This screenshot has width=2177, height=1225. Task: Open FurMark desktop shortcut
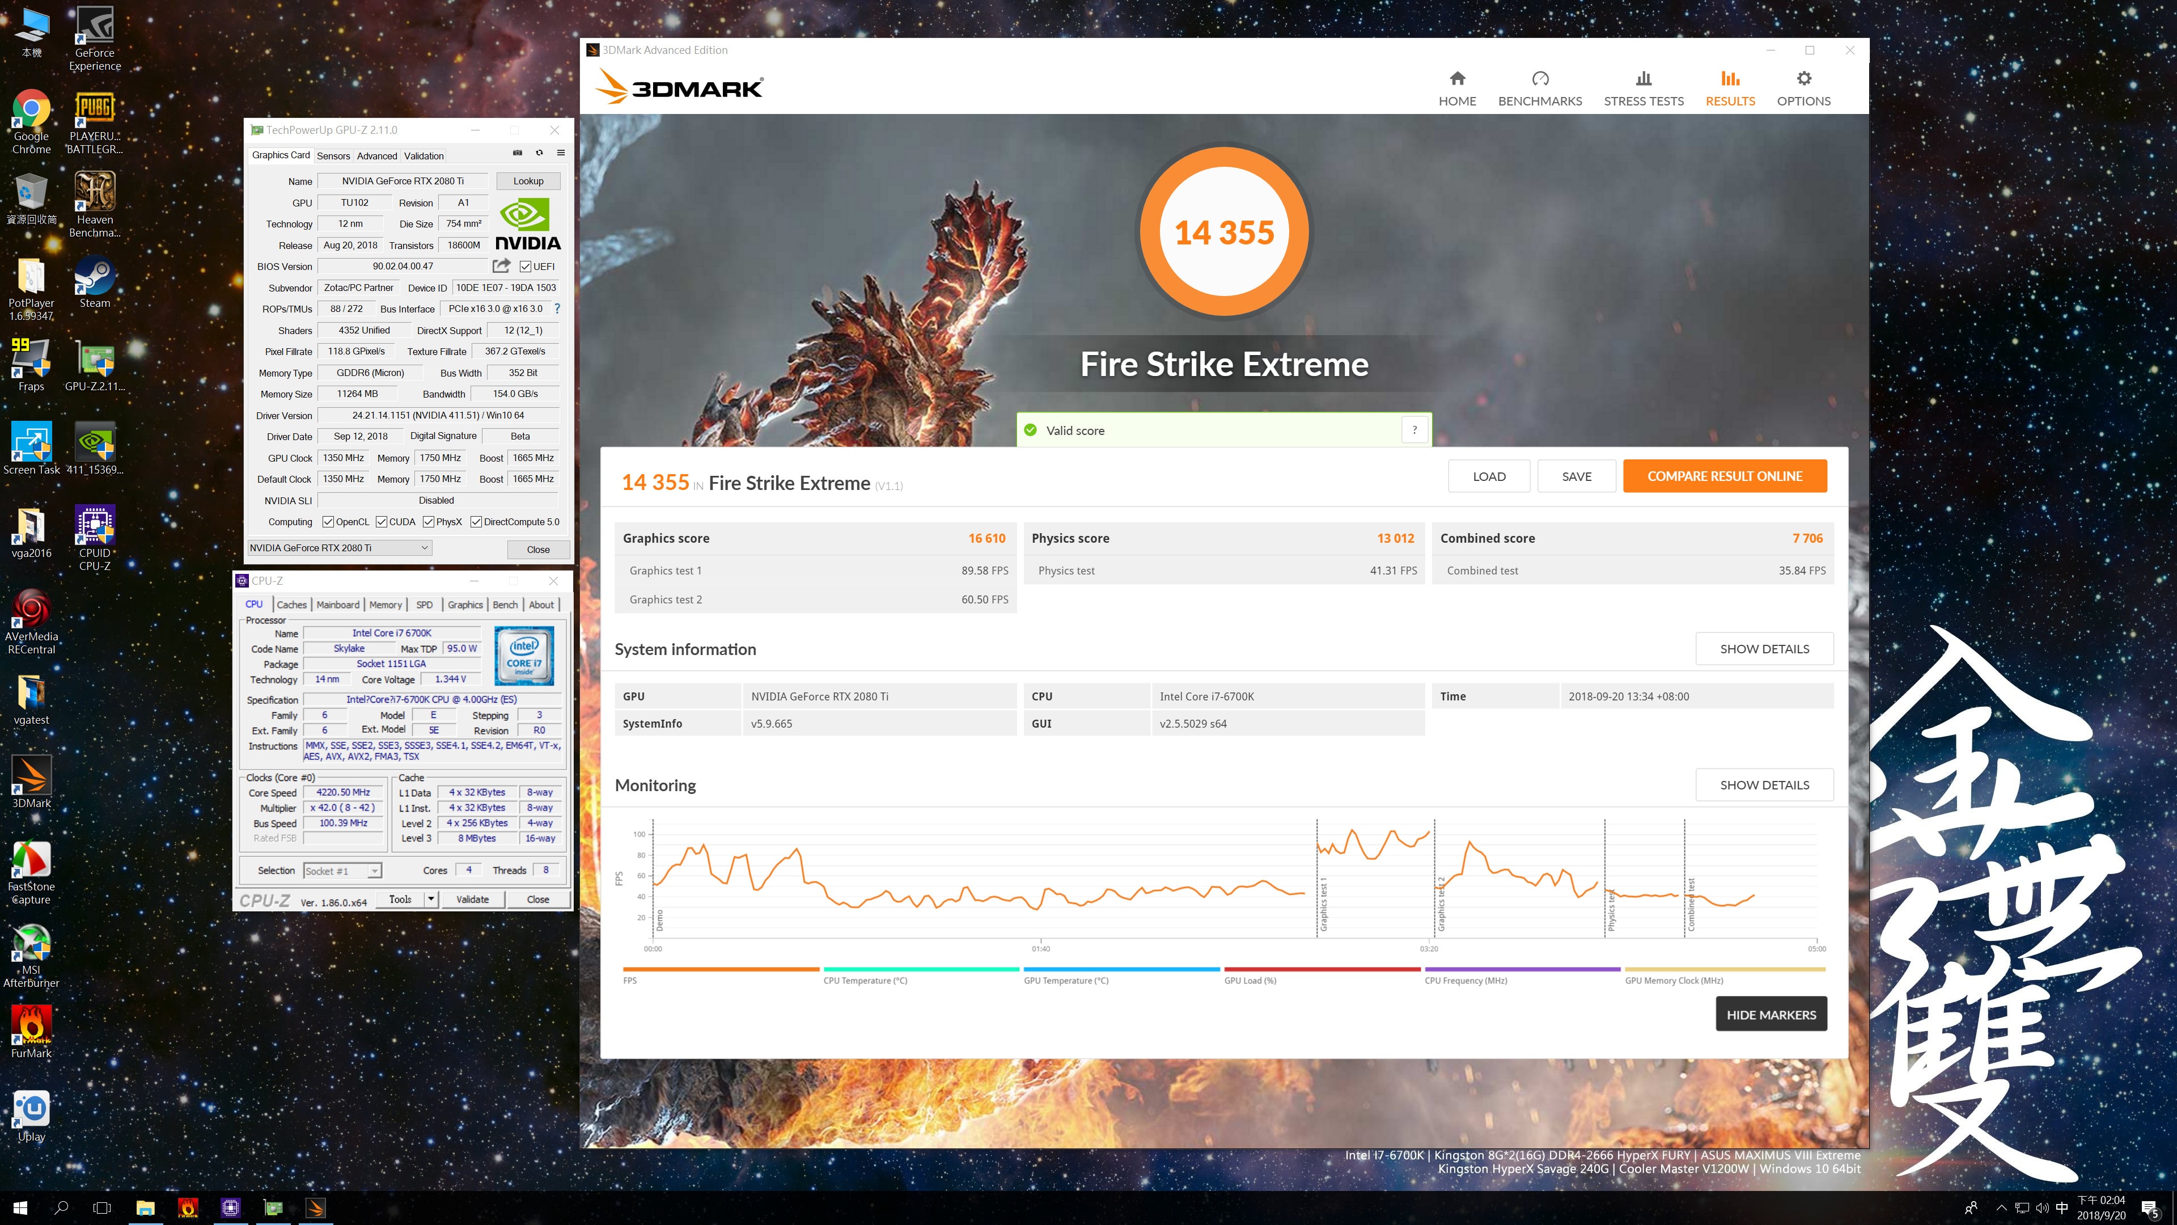[31, 1032]
